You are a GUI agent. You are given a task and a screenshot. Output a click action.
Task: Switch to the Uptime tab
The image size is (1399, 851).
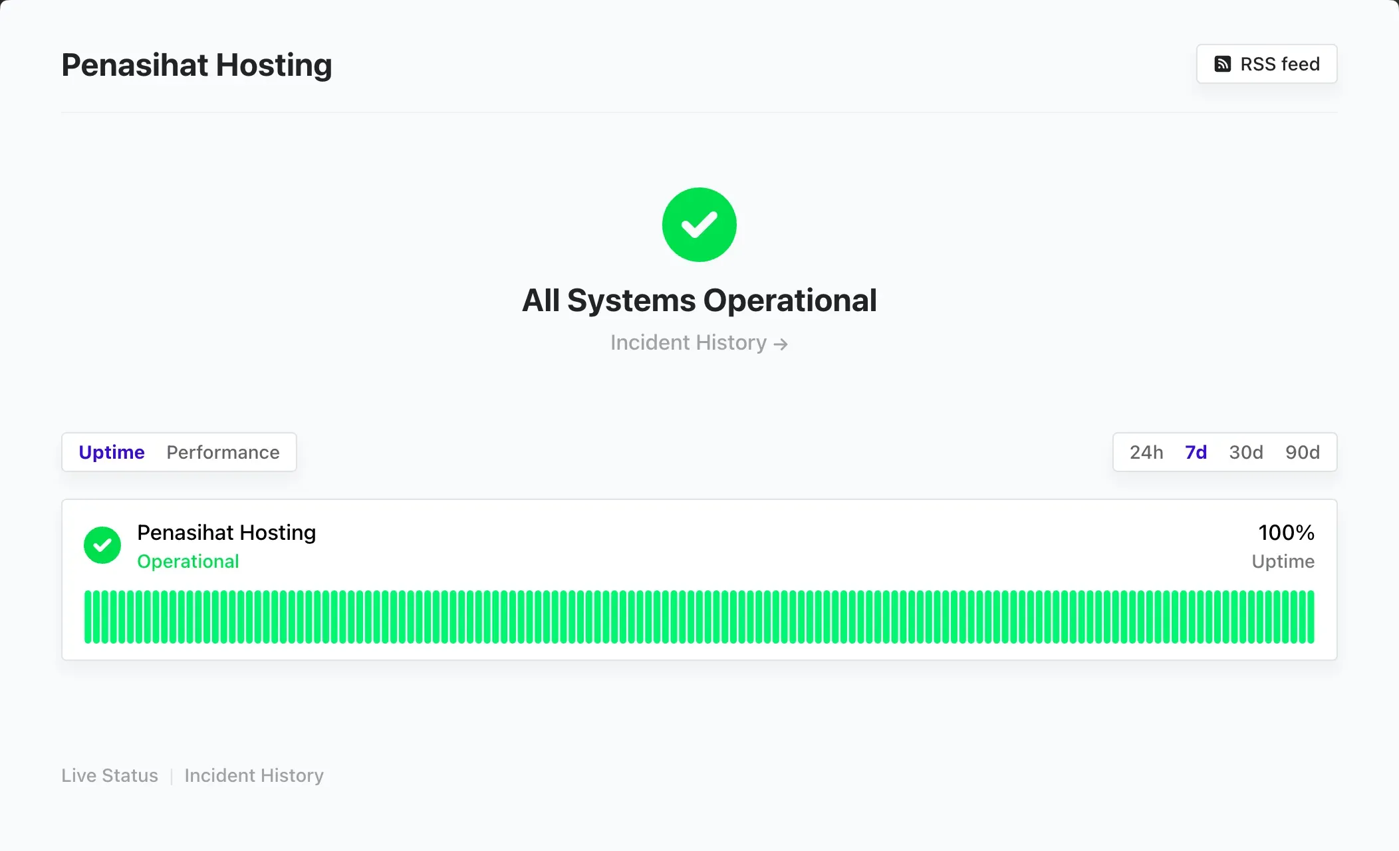click(x=112, y=452)
